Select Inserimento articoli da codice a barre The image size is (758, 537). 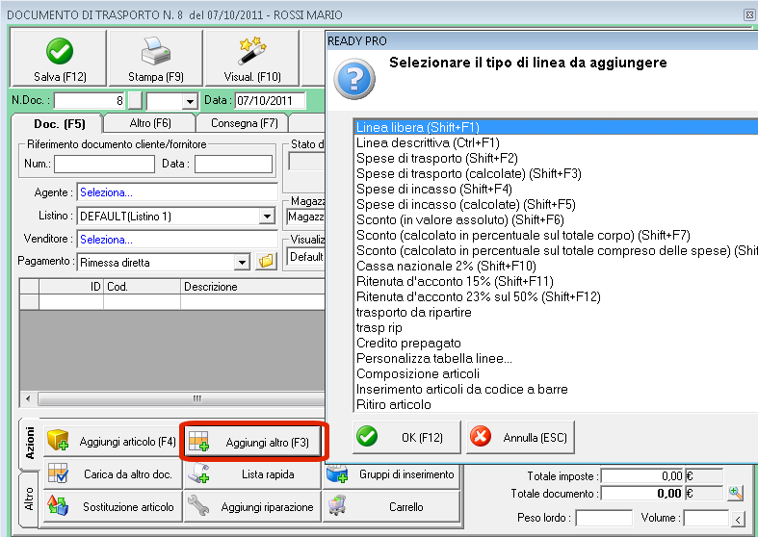556,389
